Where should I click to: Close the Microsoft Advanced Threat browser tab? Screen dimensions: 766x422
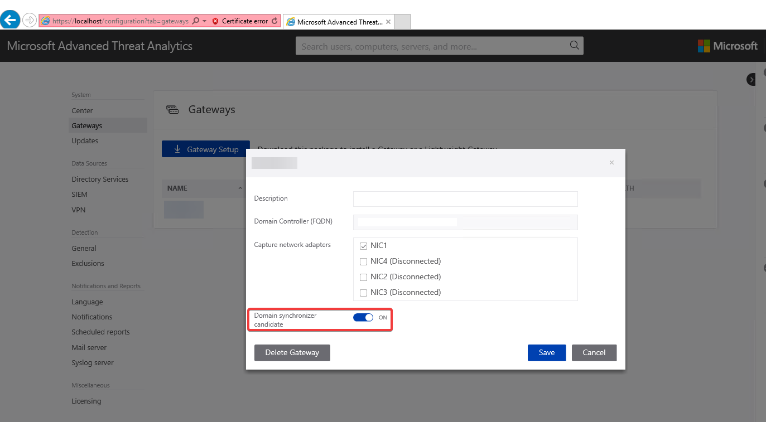click(x=388, y=22)
